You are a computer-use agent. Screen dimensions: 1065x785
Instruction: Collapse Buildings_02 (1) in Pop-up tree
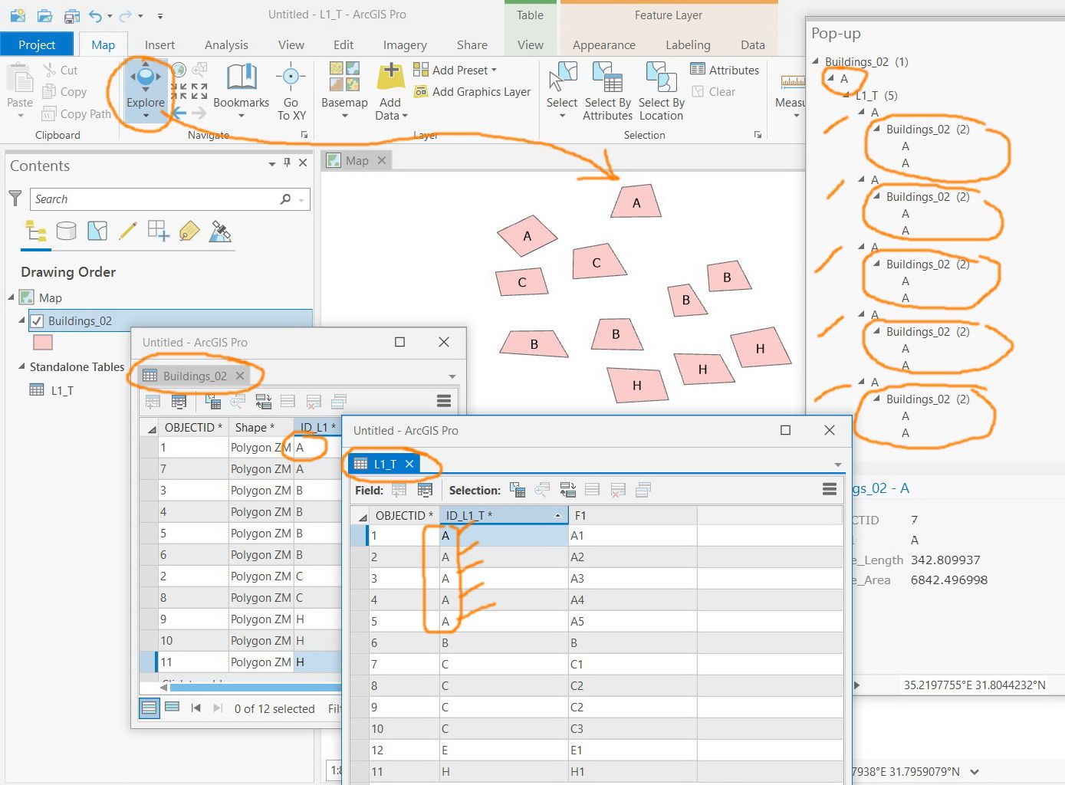[x=815, y=61]
